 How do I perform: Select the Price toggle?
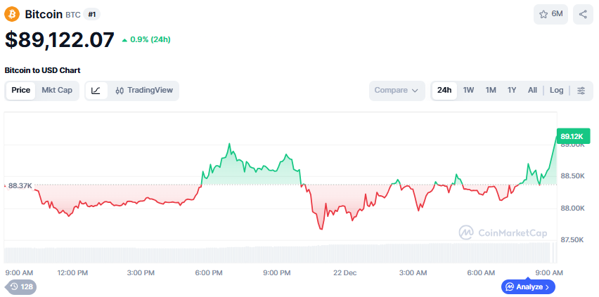pos(20,91)
